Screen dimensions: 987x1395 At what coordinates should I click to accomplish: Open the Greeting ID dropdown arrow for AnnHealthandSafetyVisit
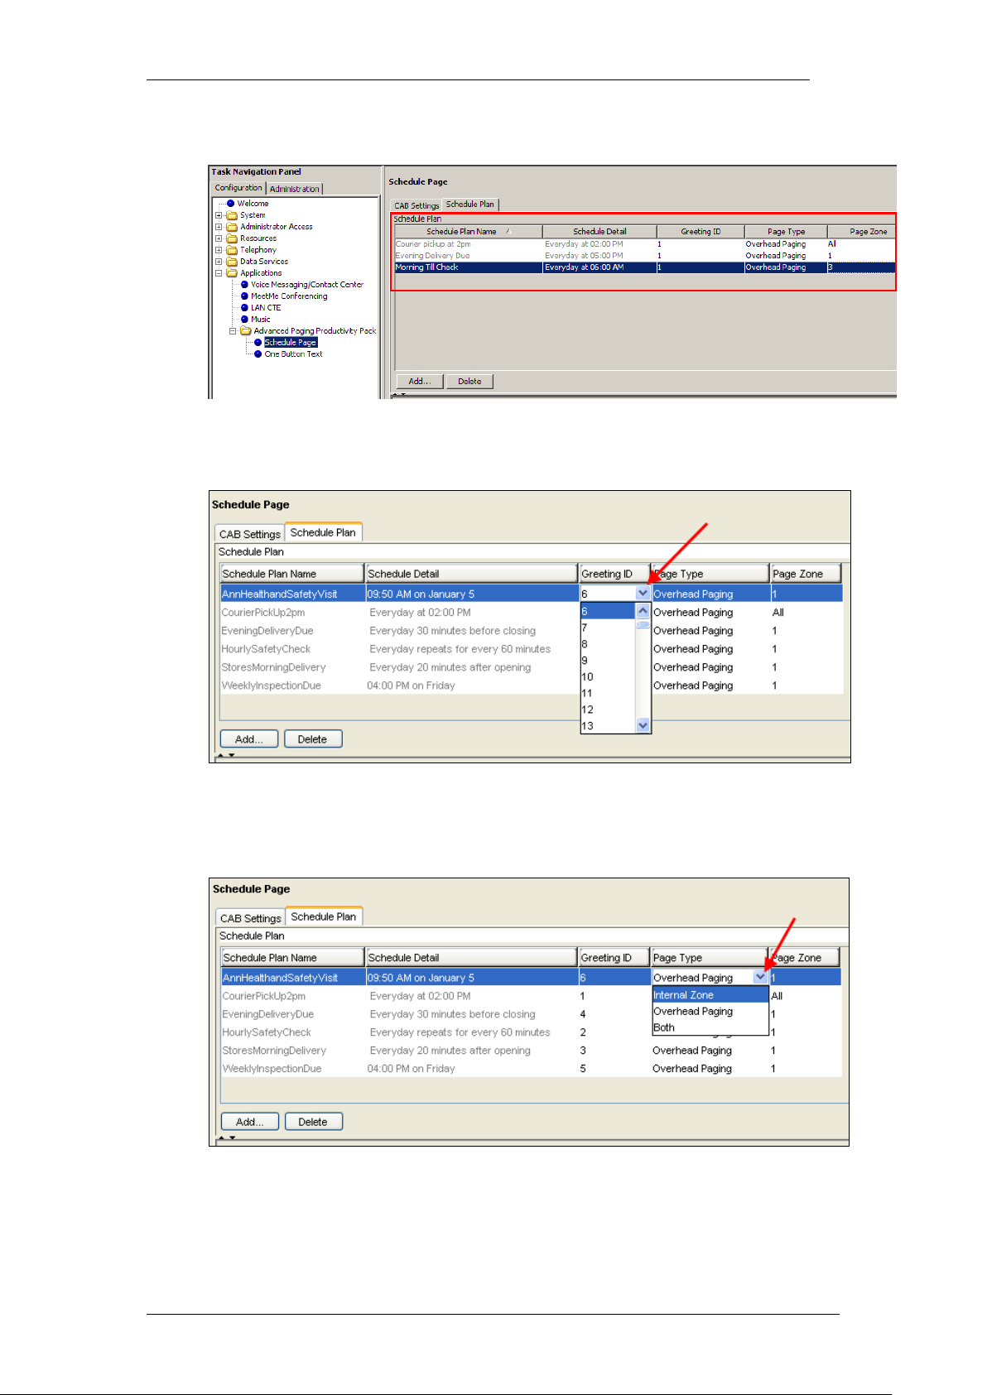(643, 594)
